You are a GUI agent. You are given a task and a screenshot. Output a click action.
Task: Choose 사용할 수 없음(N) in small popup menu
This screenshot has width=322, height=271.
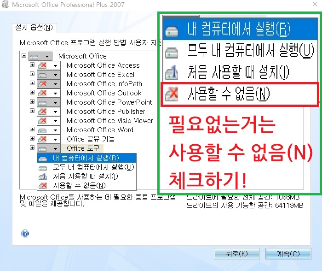pyautogui.click(x=86, y=186)
